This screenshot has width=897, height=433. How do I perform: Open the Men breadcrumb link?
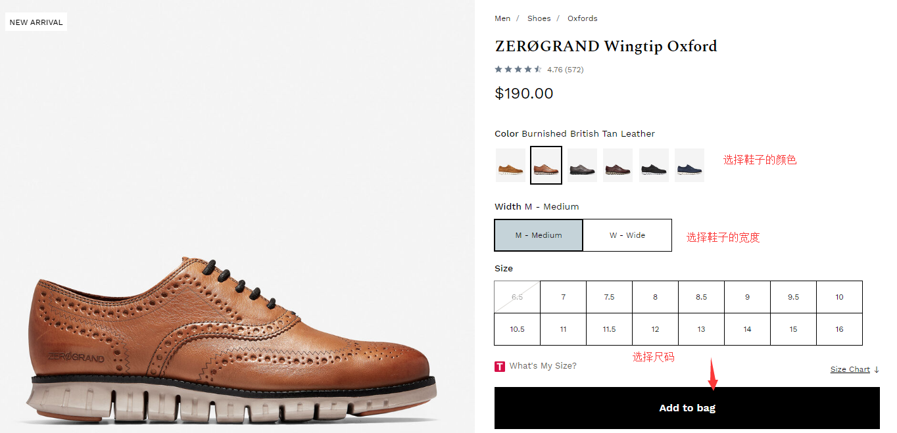(502, 18)
